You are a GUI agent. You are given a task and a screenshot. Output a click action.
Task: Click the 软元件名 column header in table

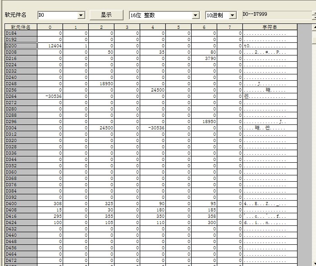tap(20, 27)
